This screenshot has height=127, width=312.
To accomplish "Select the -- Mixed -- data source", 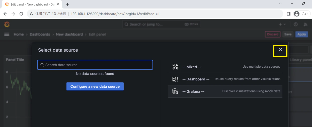I will pyautogui.click(x=225, y=67).
